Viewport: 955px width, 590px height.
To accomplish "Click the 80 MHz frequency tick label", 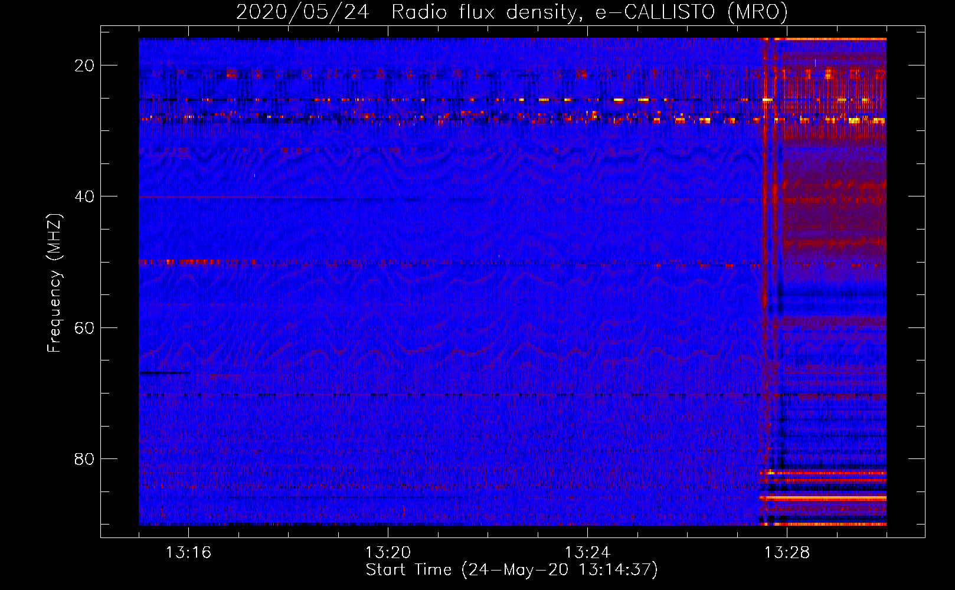I will [84, 458].
